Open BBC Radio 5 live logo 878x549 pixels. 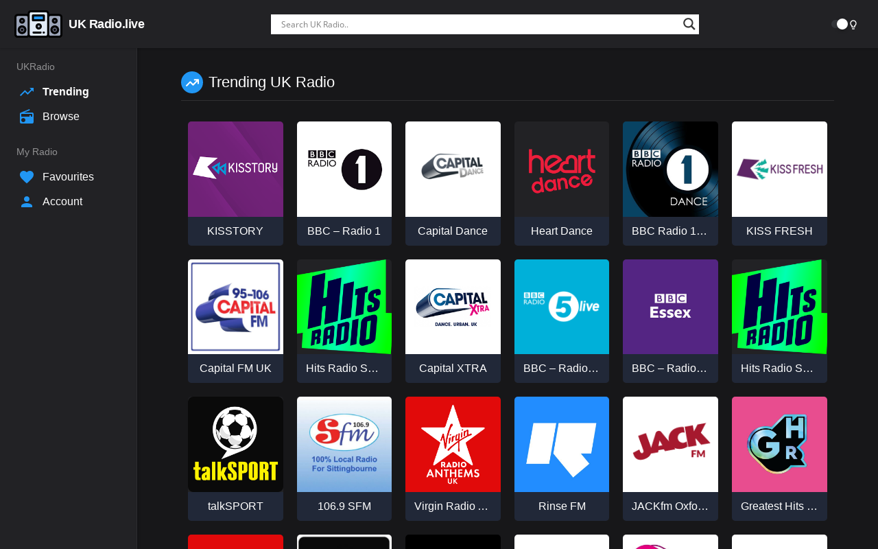point(562,307)
